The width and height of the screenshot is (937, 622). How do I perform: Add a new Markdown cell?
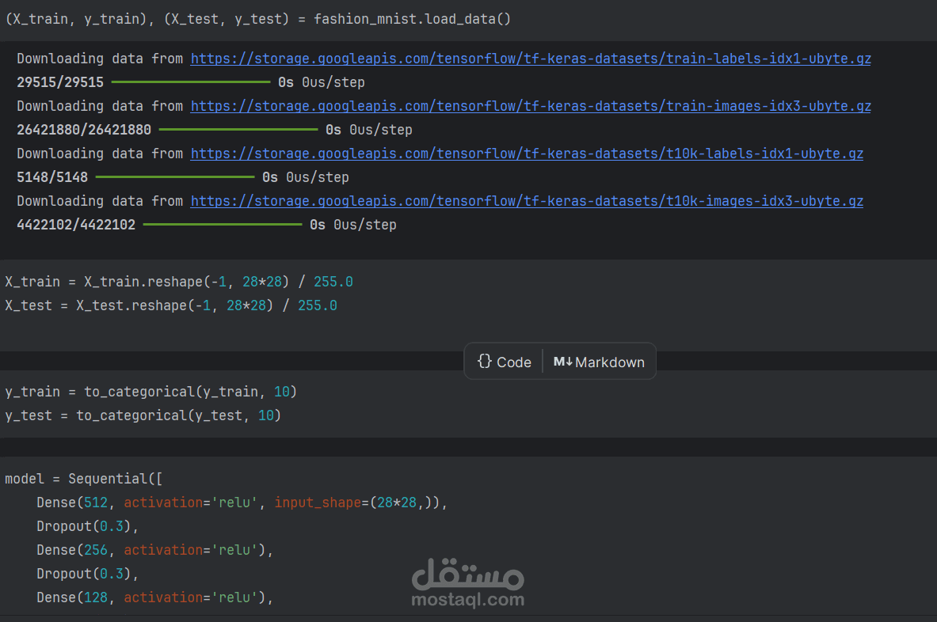click(599, 362)
